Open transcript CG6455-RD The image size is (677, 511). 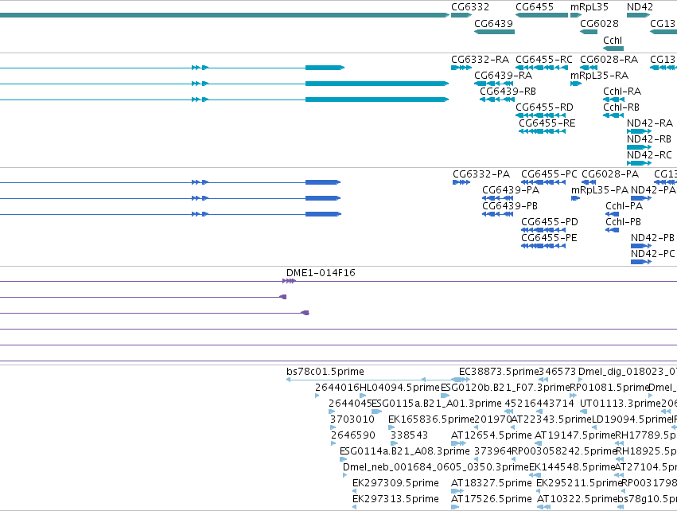544,107
